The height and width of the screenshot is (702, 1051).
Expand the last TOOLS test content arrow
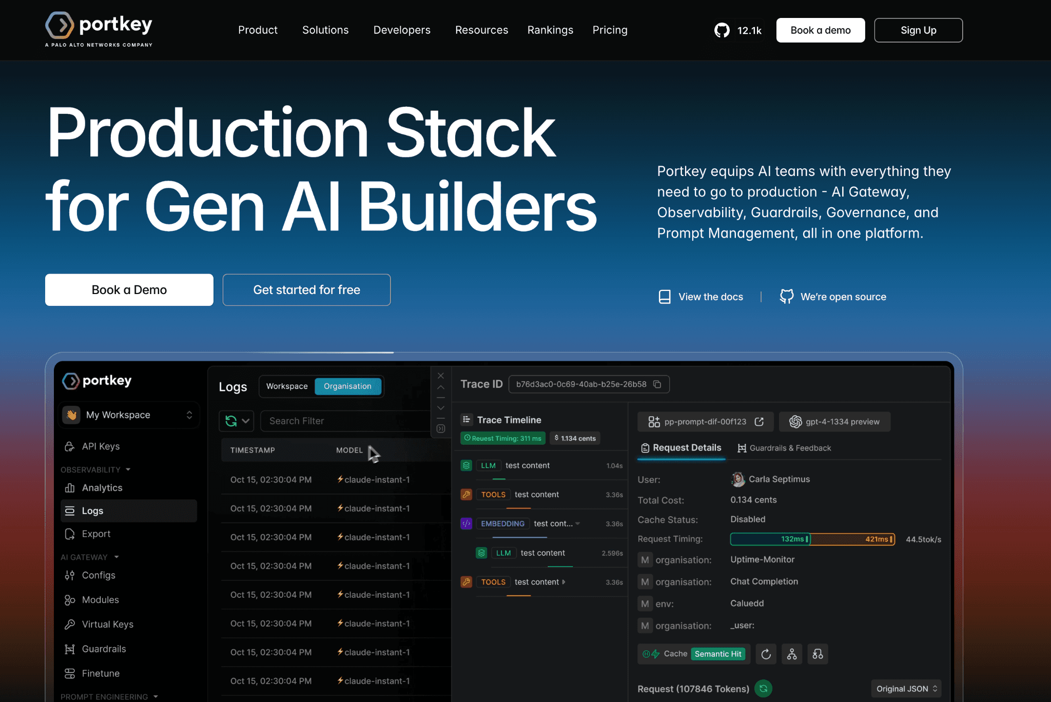click(x=563, y=582)
